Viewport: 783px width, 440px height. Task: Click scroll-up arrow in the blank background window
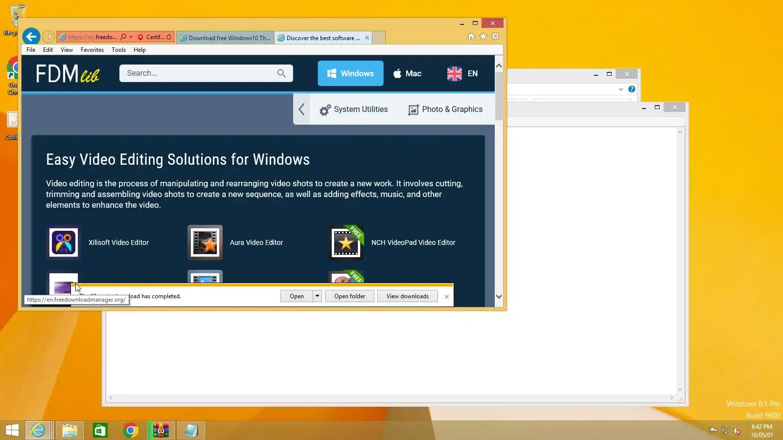click(680, 132)
